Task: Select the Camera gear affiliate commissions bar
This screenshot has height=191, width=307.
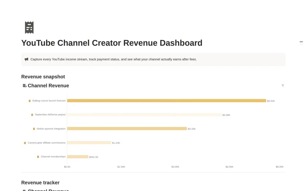Action: (89, 143)
